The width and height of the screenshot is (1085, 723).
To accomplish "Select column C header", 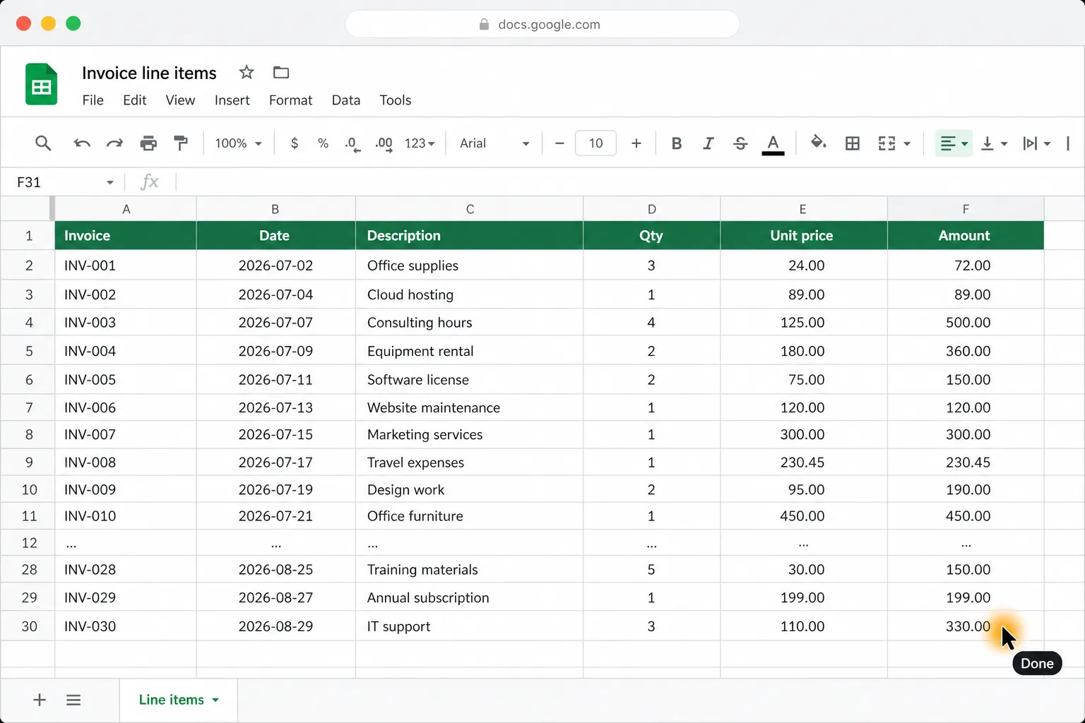I will (470, 209).
